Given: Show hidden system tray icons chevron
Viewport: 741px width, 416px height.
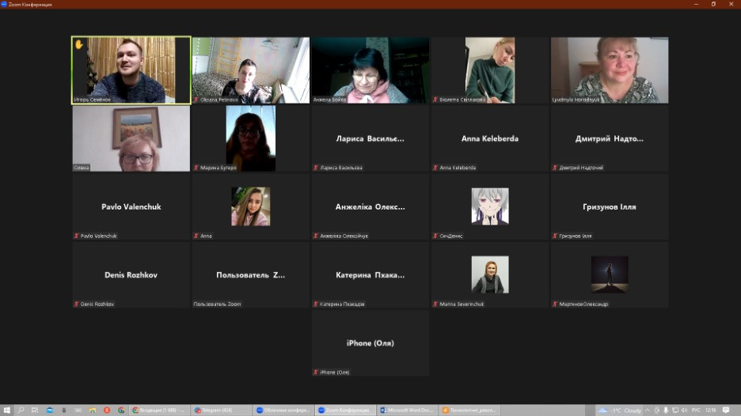Looking at the screenshot, I should tap(648, 410).
